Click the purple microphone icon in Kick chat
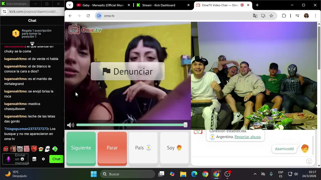The image size is (321, 180). pyautogui.click(x=8, y=159)
